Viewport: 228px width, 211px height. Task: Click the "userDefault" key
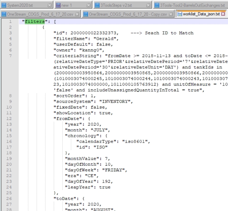click(72, 44)
